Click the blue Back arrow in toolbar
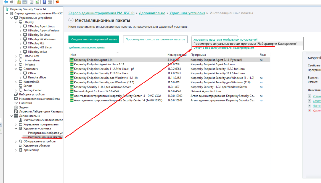Image resolution: width=321 pixels, height=183 pixels. [6, 2]
